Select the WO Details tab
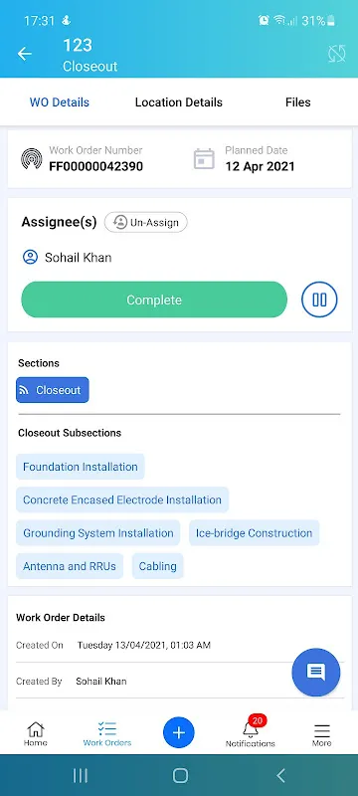 coord(60,102)
